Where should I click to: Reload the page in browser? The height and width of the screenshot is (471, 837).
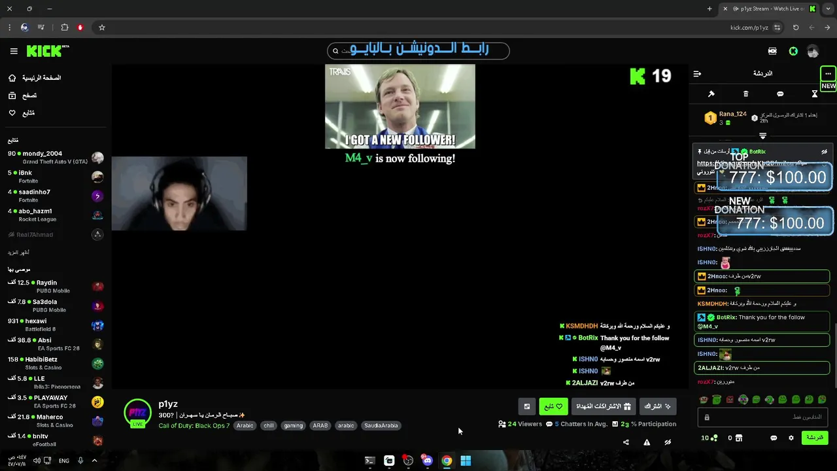click(x=796, y=27)
